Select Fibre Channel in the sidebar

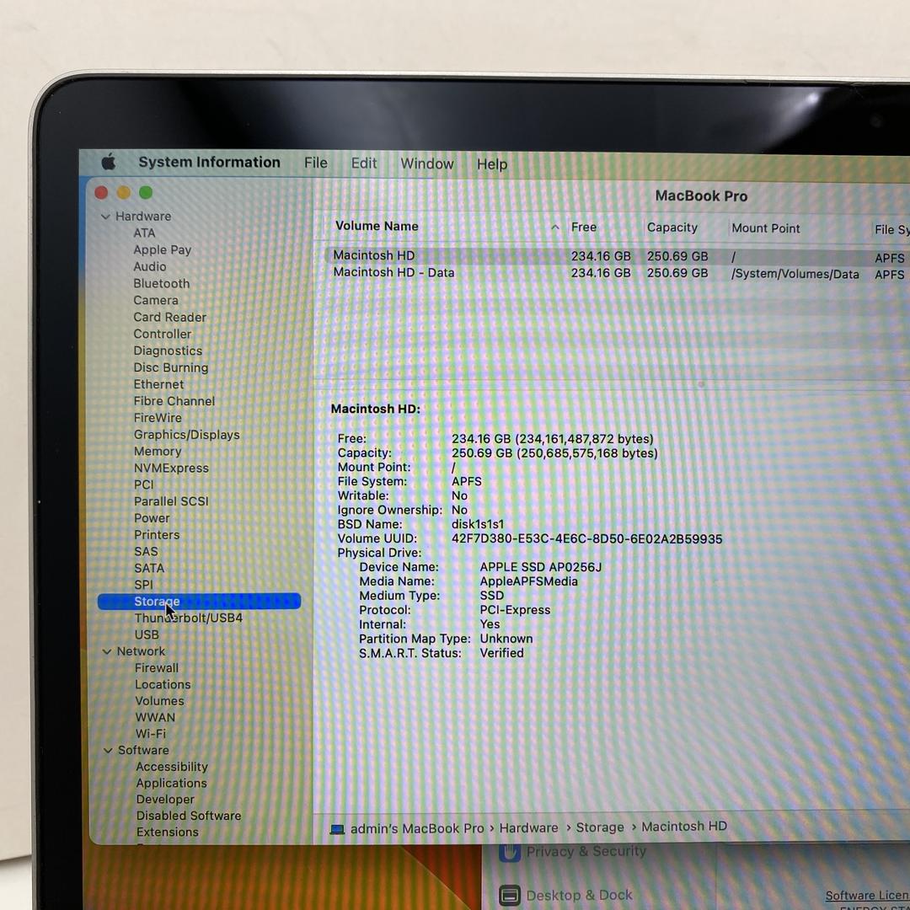[174, 402]
